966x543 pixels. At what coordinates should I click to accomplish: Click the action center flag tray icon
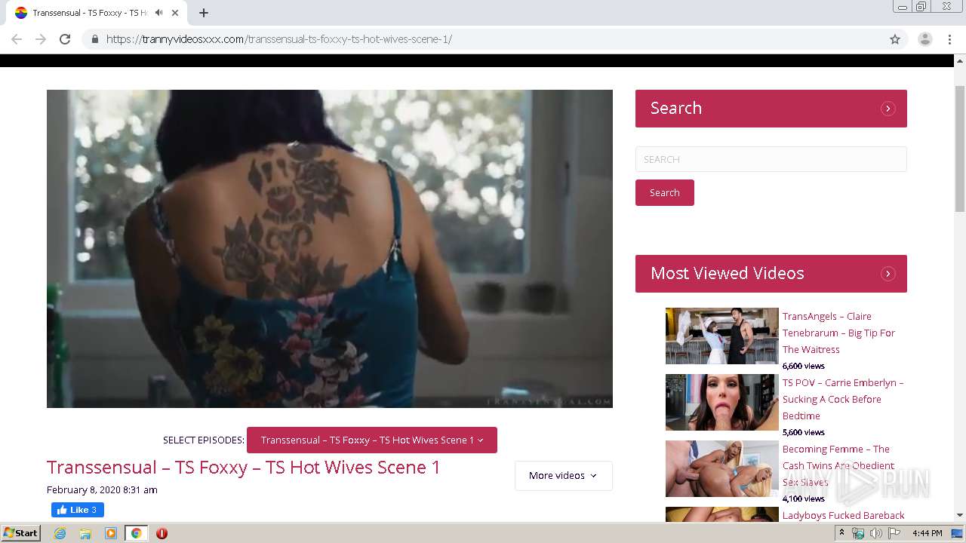(x=894, y=533)
